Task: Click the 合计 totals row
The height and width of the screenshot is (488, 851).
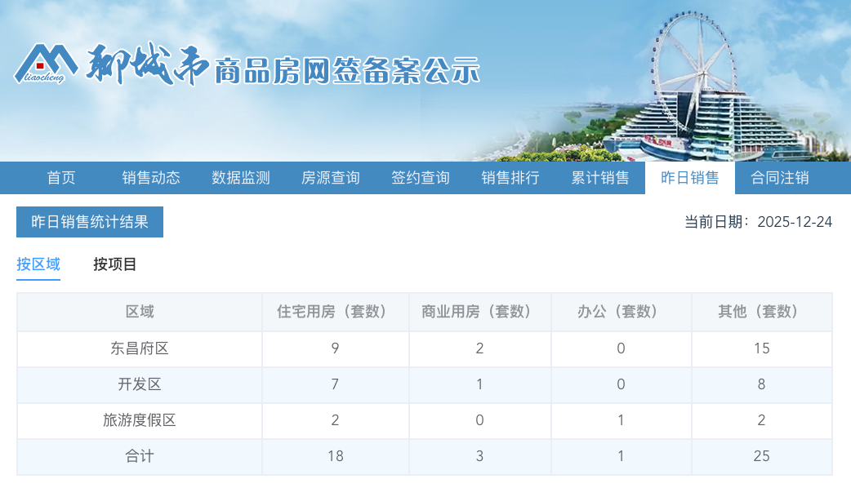Action: click(139, 456)
